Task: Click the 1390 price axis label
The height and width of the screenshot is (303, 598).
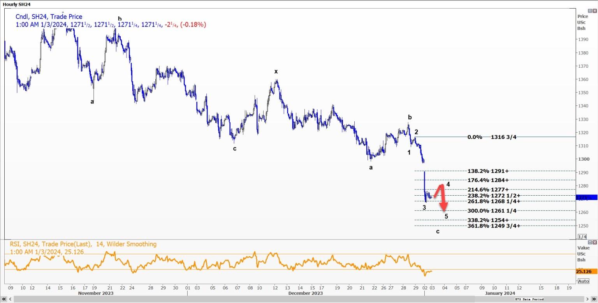Action: (583, 40)
